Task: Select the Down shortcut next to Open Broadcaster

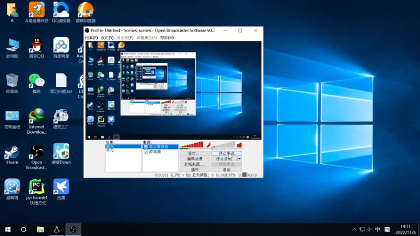Action: click(x=61, y=154)
